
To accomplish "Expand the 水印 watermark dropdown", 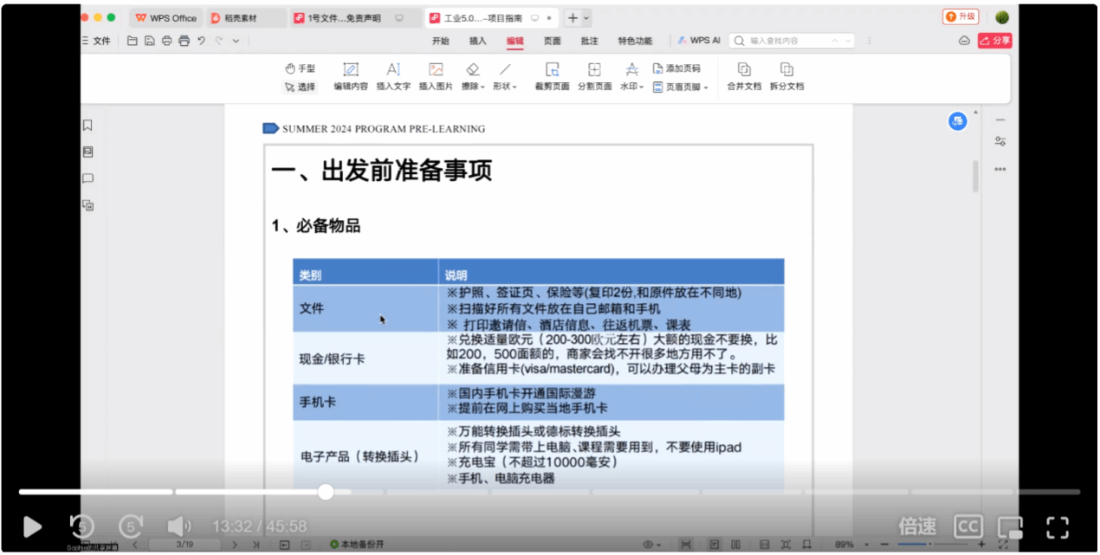I will (x=632, y=87).
